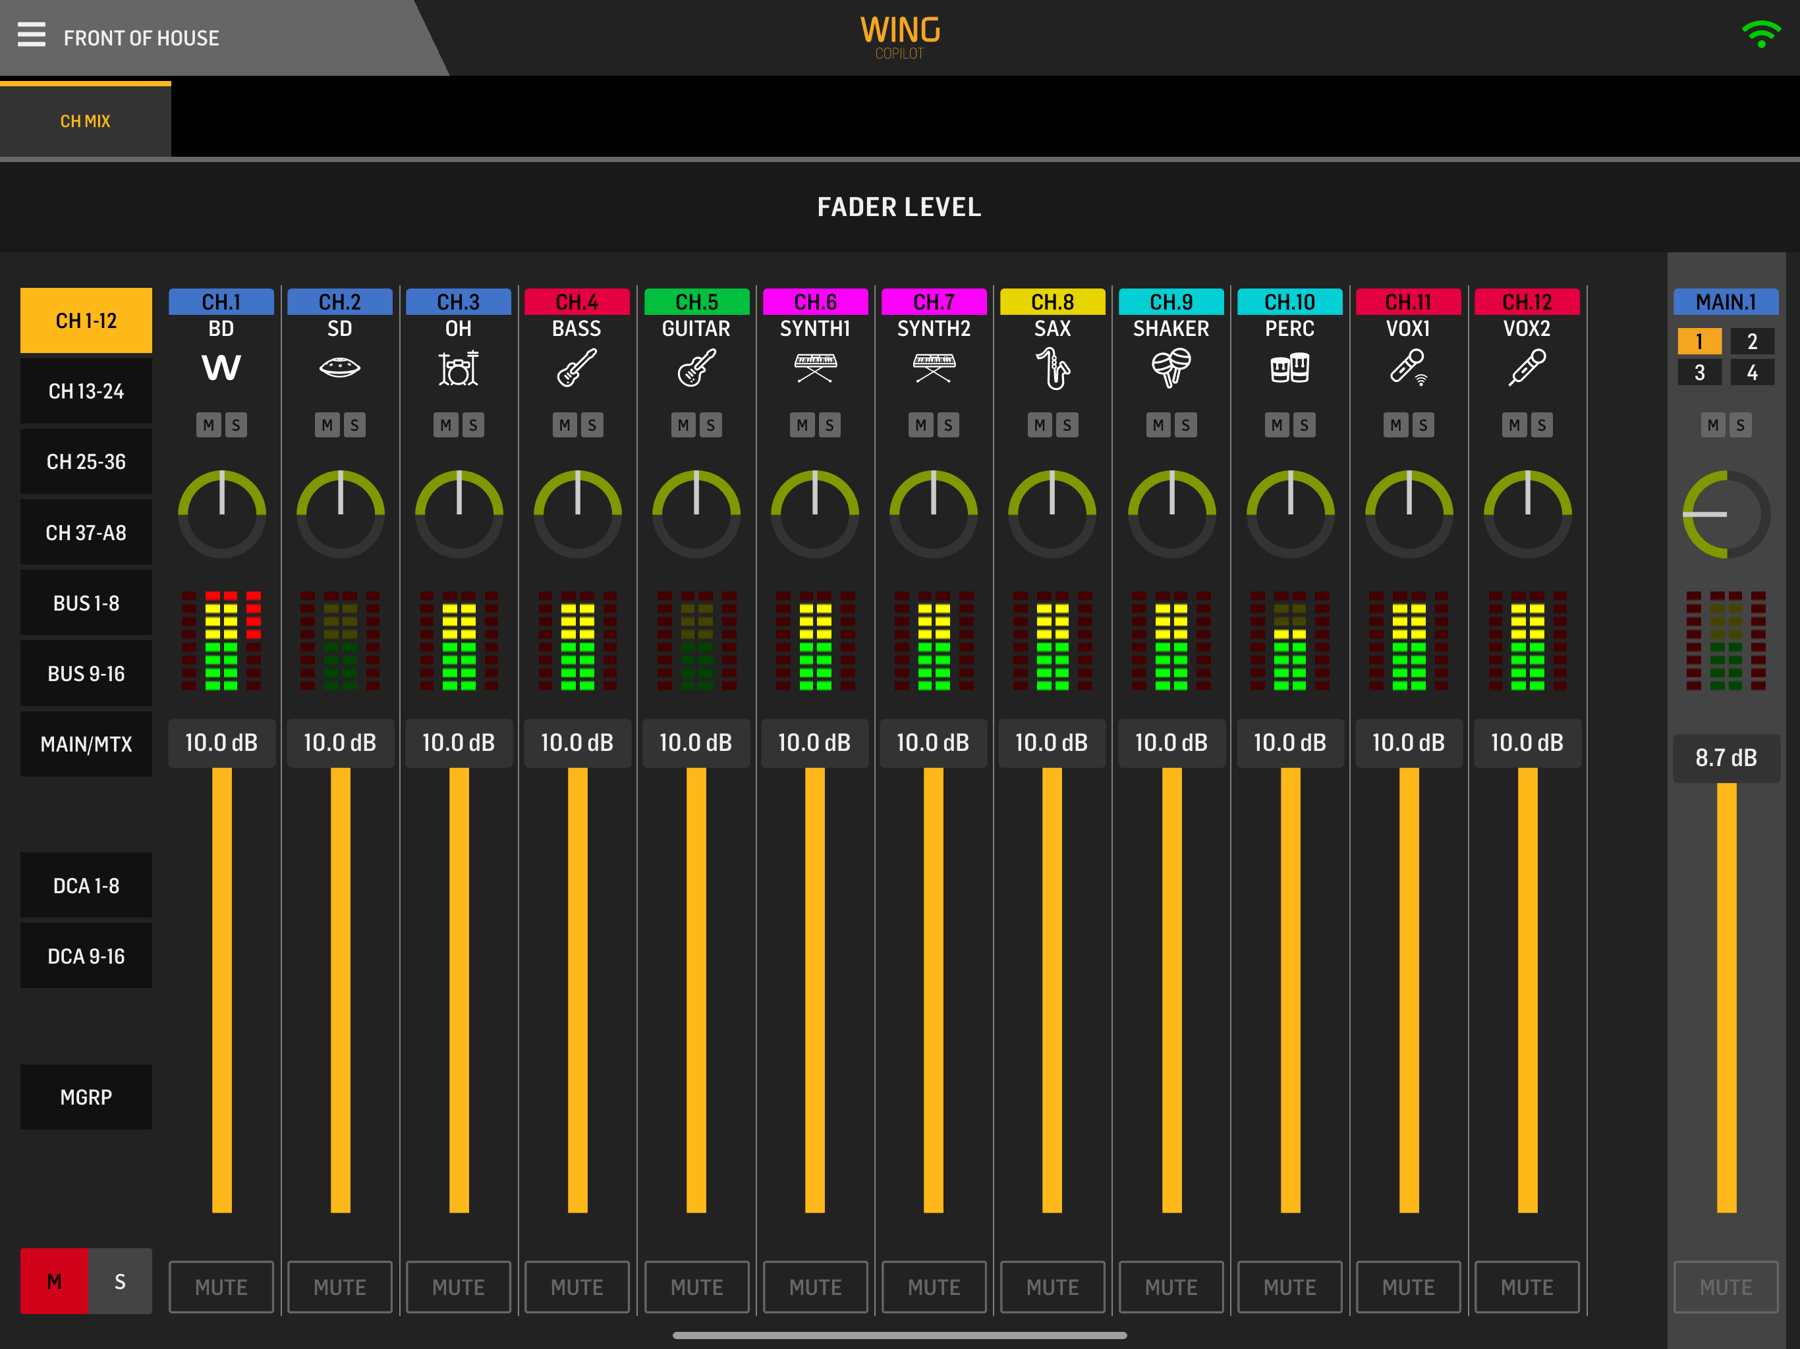Toggle the small M on CH.10 PERC
1800x1349 pixels.
coord(1276,425)
